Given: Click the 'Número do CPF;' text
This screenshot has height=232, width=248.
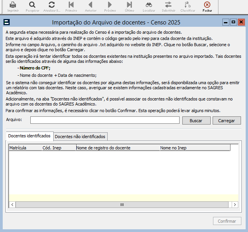Looking at the screenshot, I should [35, 68].
